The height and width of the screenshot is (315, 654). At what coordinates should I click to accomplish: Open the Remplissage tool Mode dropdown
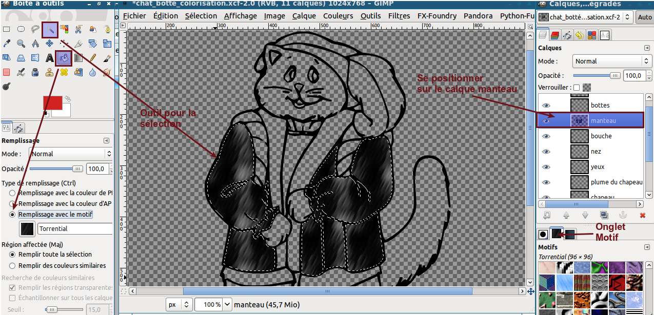click(71, 154)
